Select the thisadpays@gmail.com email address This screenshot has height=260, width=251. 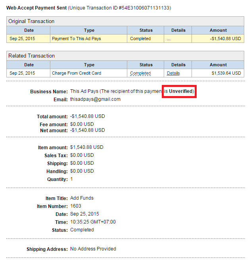coord(95,99)
